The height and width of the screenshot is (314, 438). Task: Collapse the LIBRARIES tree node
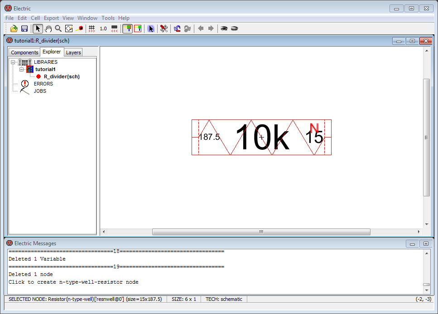(x=13, y=62)
